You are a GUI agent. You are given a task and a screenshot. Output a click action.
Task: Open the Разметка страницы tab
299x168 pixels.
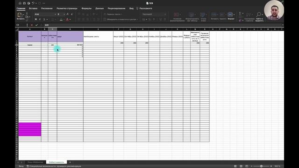(x=67, y=8)
